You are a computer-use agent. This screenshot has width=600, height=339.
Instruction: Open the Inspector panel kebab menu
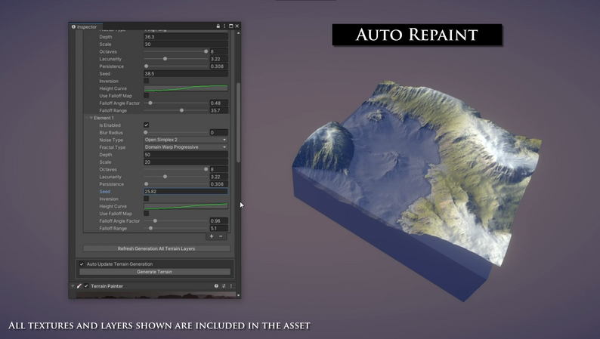224,26
